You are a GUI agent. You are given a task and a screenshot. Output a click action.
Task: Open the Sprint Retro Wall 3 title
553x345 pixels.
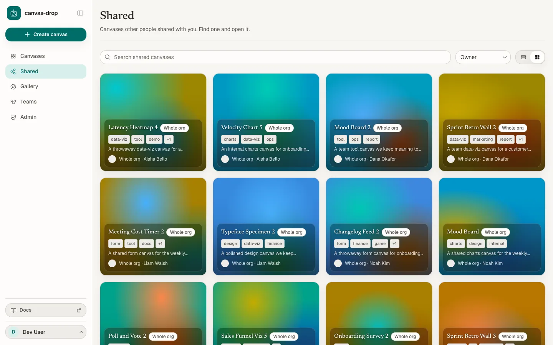pyautogui.click(x=471, y=336)
